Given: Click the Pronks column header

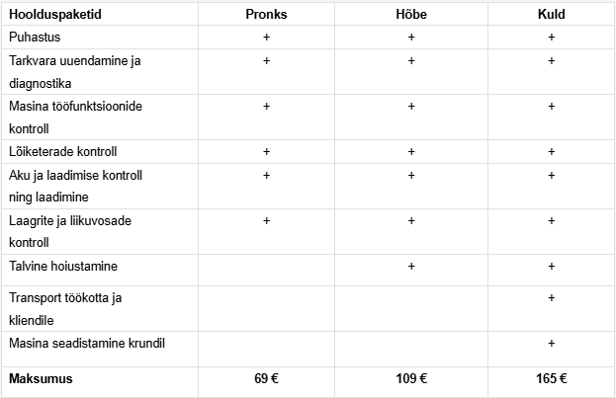Looking at the screenshot, I should click(x=267, y=13).
